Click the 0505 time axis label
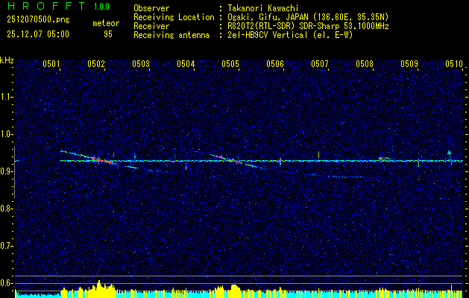The height and width of the screenshot is (298, 469). point(230,64)
